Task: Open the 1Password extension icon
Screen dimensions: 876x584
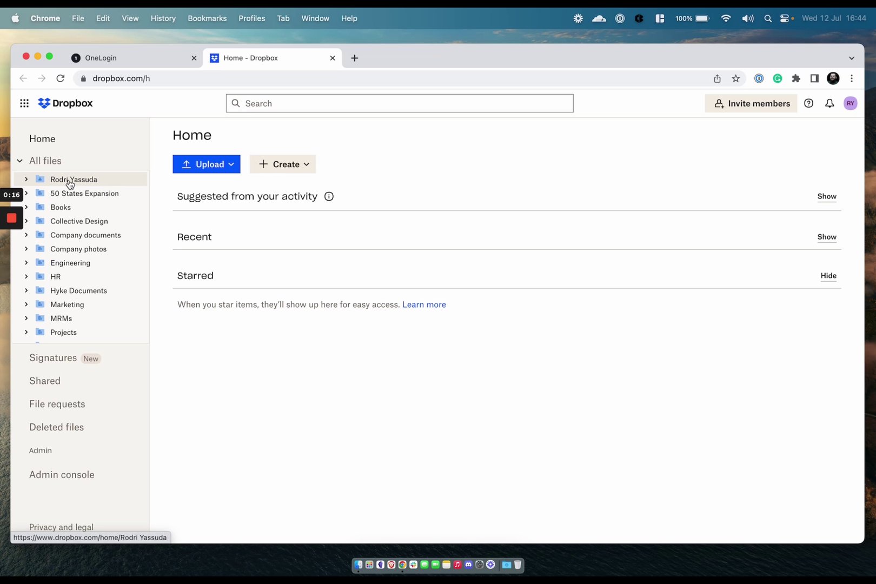Action: point(759,78)
